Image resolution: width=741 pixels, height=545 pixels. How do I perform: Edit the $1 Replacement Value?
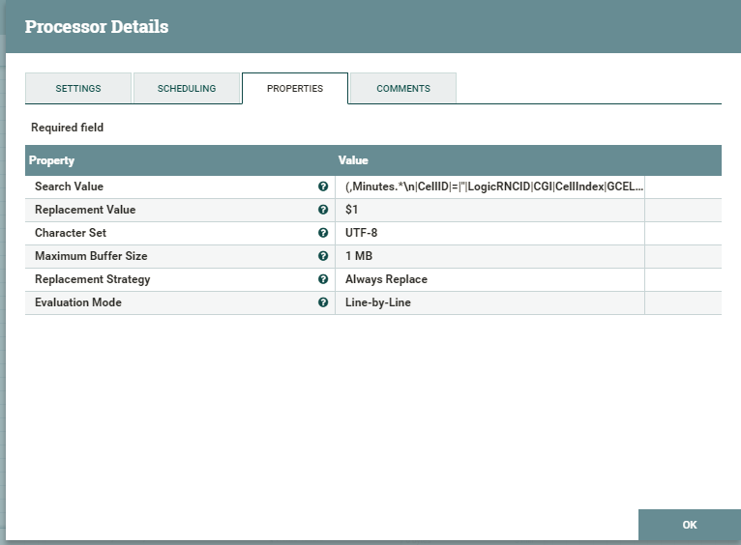tap(489, 210)
